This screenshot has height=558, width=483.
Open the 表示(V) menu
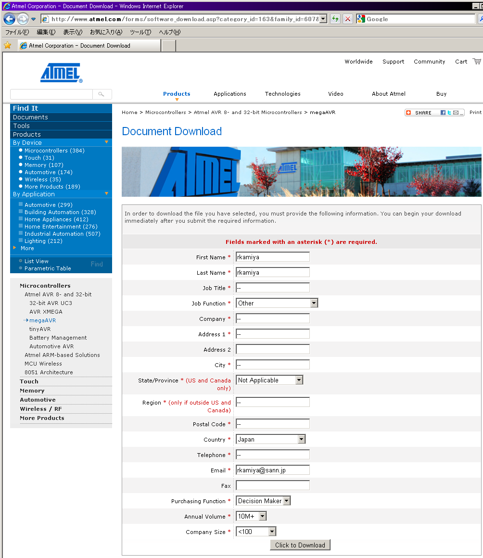pos(73,32)
